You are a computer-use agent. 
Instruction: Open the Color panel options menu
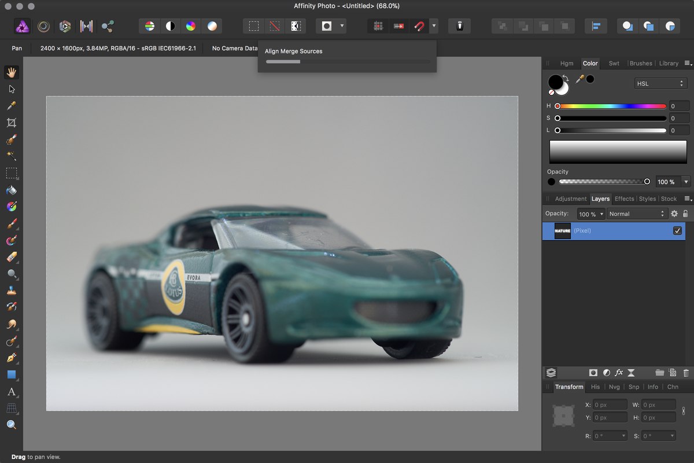pyautogui.click(x=688, y=64)
